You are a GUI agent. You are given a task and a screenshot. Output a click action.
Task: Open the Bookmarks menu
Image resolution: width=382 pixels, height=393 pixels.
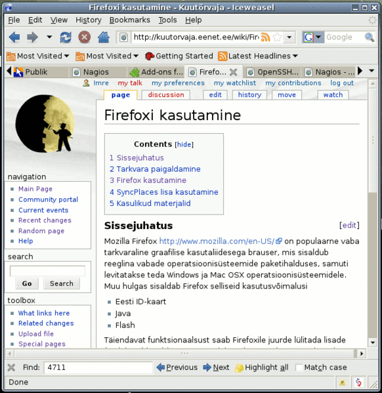point(130,20)
